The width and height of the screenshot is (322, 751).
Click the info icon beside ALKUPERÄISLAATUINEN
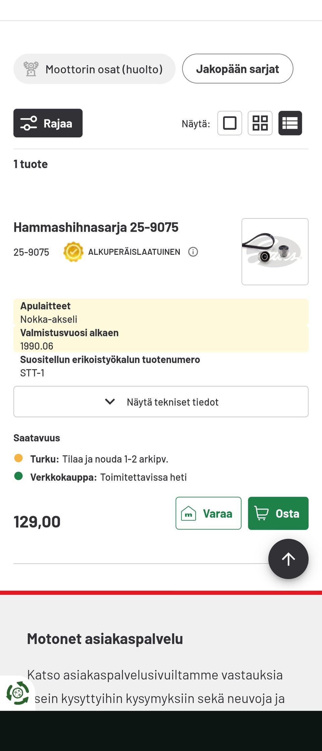(x=193, y=252)
